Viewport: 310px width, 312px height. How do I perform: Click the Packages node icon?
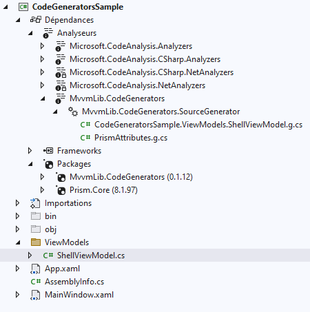tap(48, 164)
